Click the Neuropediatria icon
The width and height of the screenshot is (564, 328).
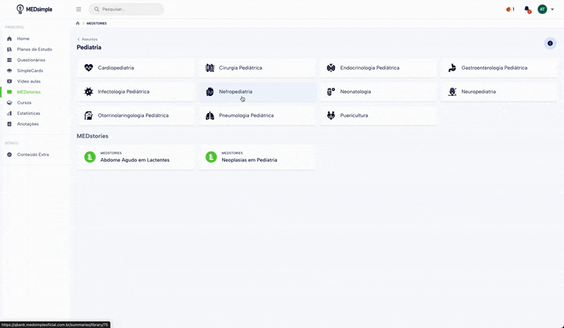[452, 92]
